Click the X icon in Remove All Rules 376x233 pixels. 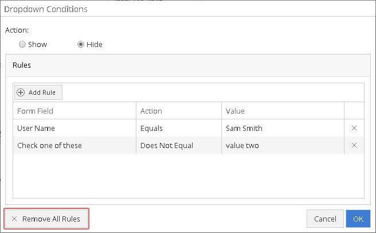[14, 219]
